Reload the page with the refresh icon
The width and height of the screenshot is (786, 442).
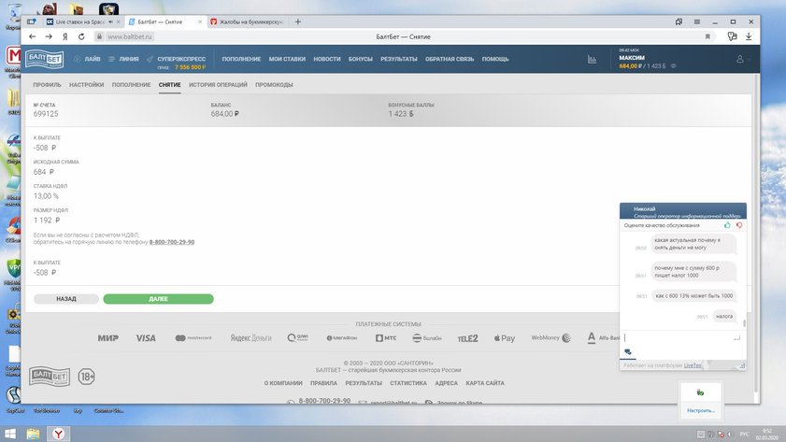point(81,36)
